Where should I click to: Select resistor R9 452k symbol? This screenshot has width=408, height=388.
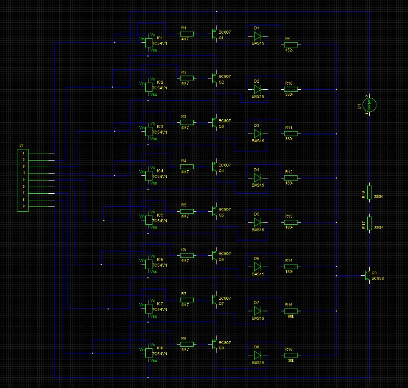click(290, 45)
